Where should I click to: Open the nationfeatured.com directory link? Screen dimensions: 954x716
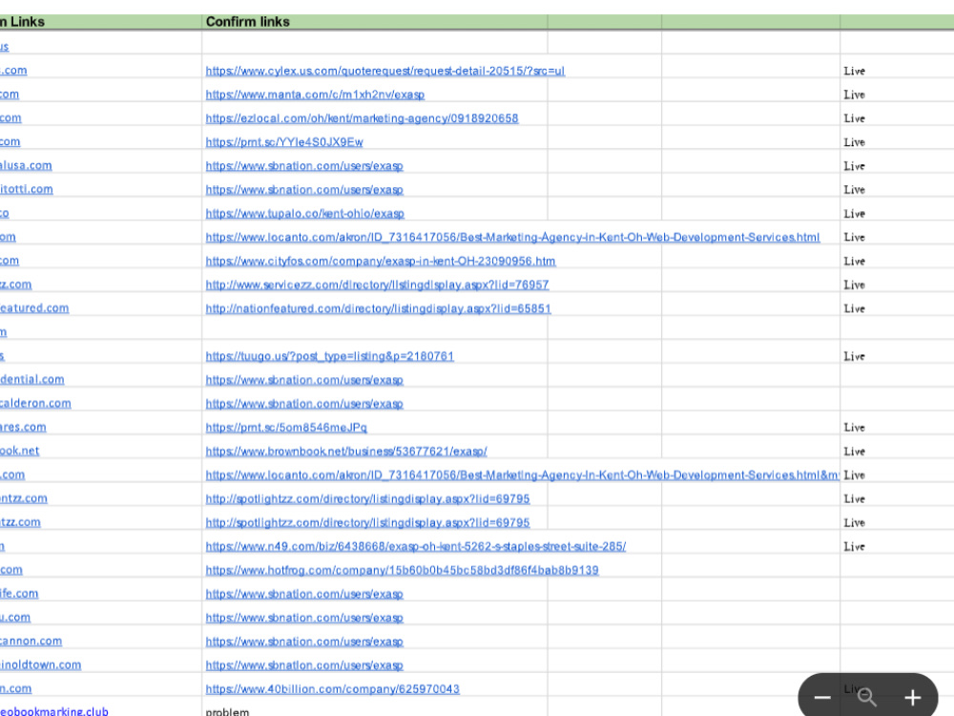point(378,308)
